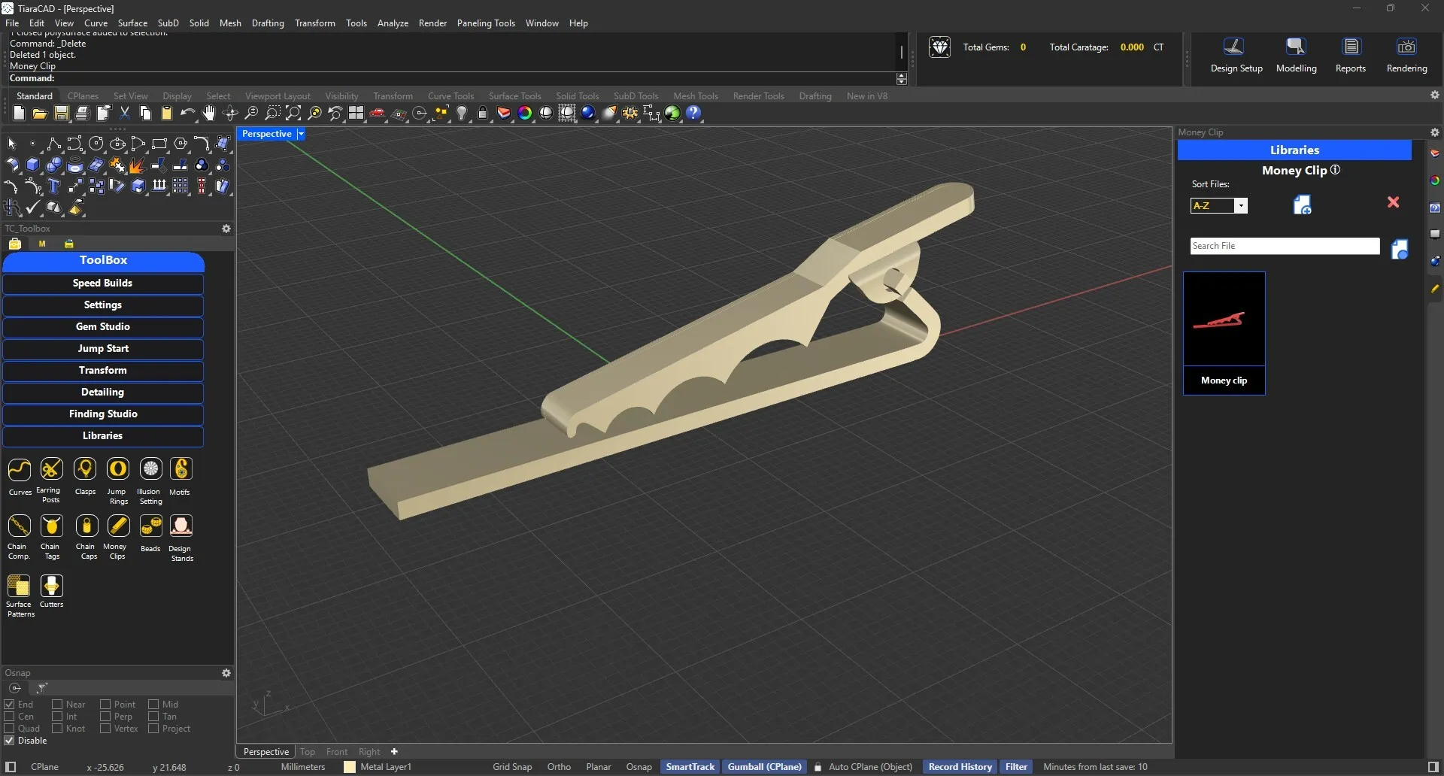Open the Money Clips library icon

tap(118, 526)
